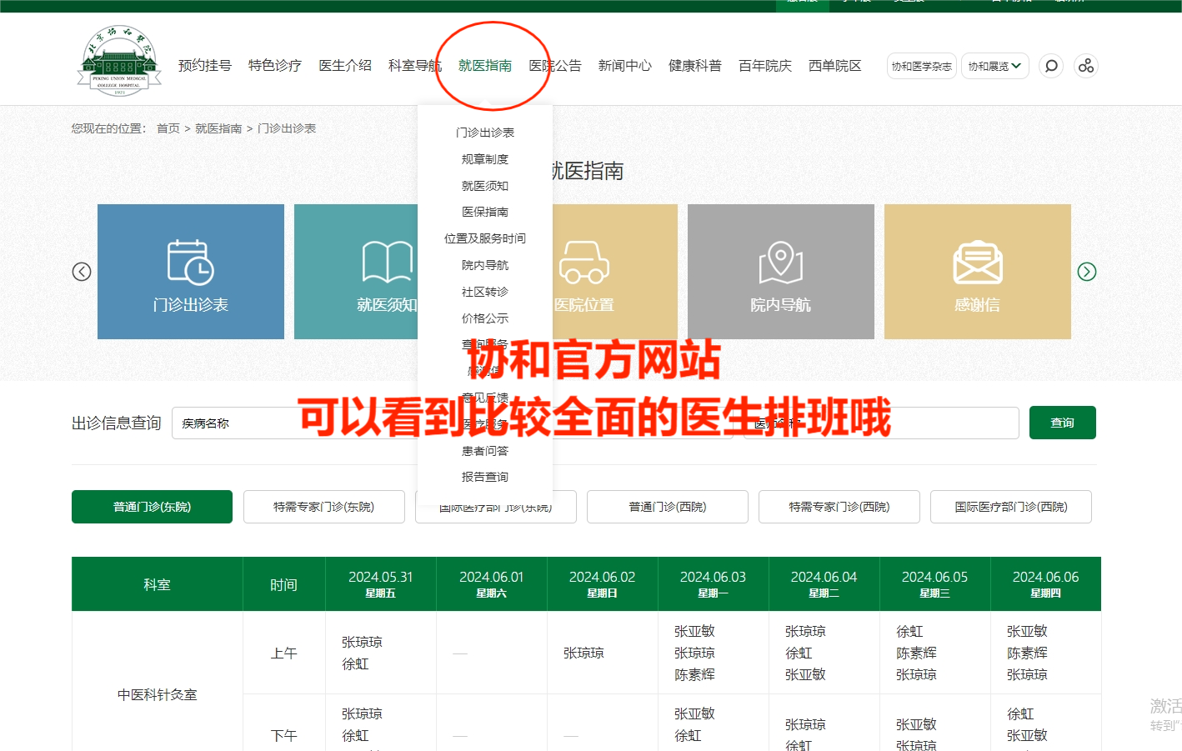Open 健康科普 from the navigation bar
Viewport: 1182px width, 751px height.
coord(694,65)
